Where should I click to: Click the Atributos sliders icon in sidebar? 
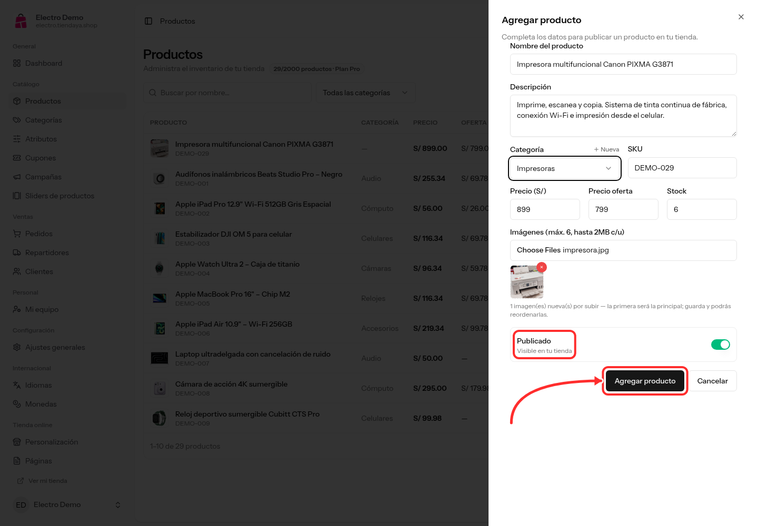click(x=17, y=139)
